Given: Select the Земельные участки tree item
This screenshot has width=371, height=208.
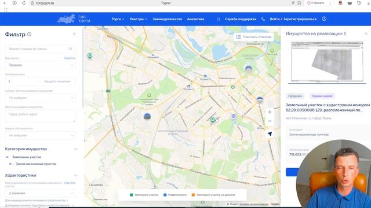Looking at the screenshot, I should click(x=27, y=157).
